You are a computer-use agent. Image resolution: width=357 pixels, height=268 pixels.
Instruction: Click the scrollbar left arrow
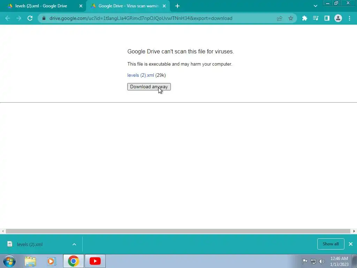pos(2,231)
